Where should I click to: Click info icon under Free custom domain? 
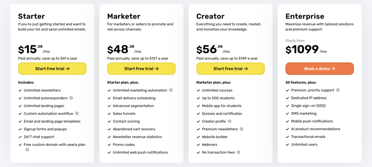pos(27,150)
